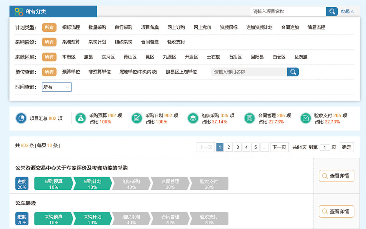Choose 采购计划 in 采购阶段 filter row
This screenshot has width=366, height=229.
point(97,42)
